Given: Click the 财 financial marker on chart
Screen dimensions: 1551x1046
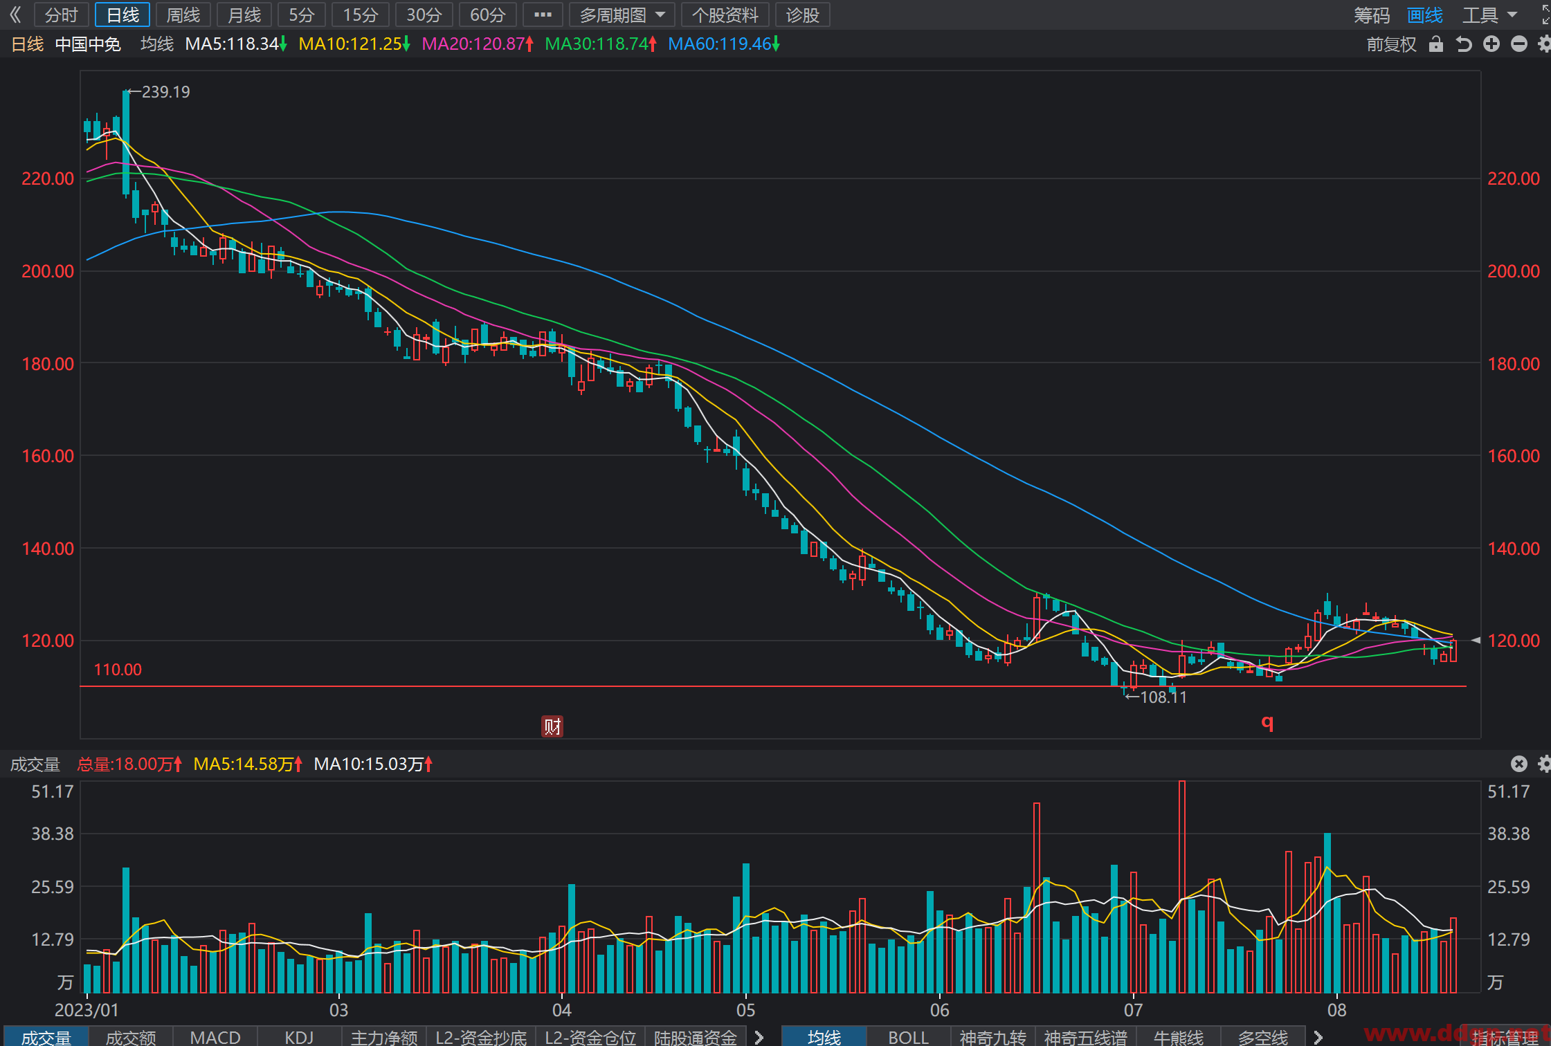Looking at the screenshot, I should pos(552,726).
